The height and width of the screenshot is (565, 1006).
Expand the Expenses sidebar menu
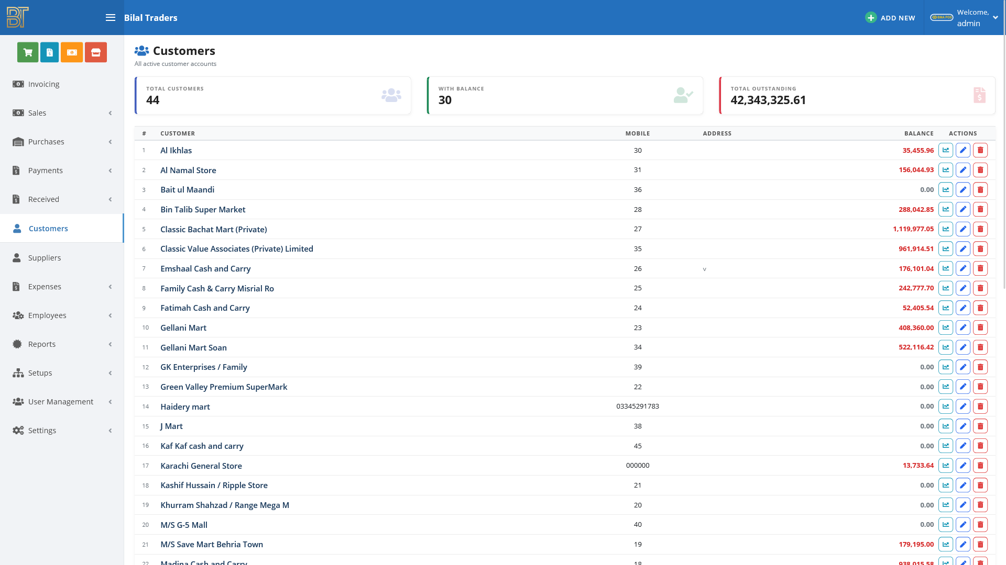(62, 287)
